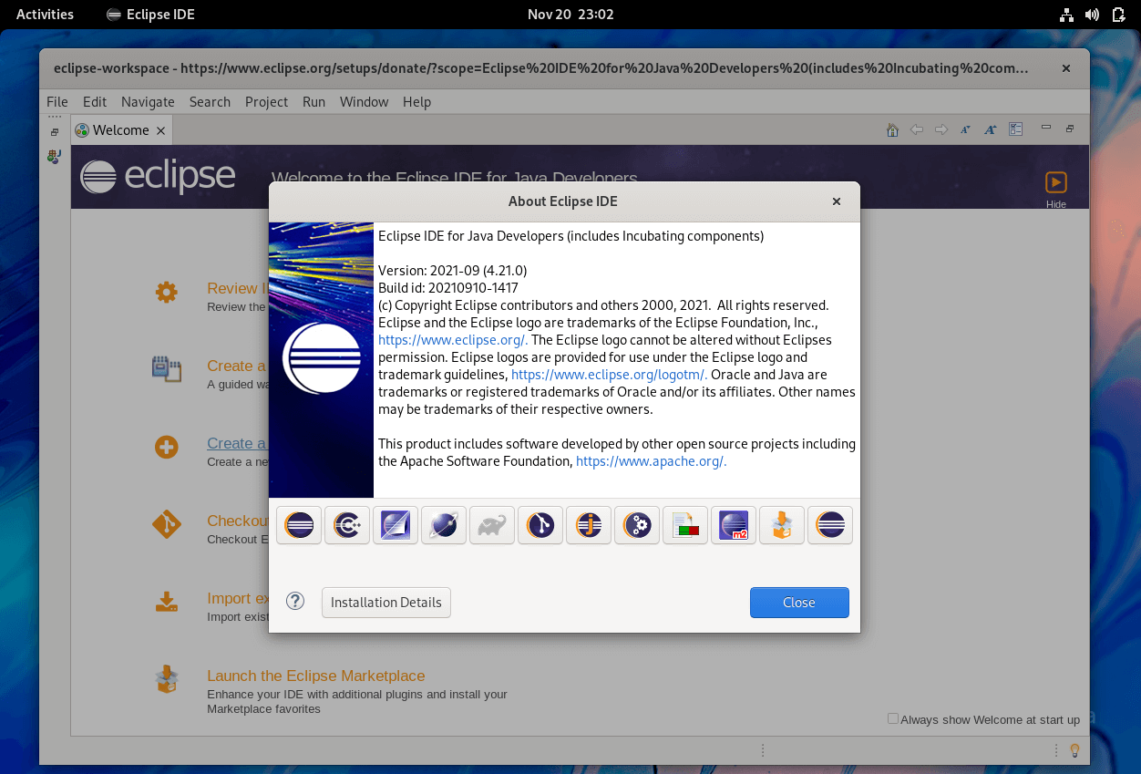Viewport: 1141px width, 774px height.
Task: Click the orange gear Review IDE icon
Action: (x=166, y=292)
